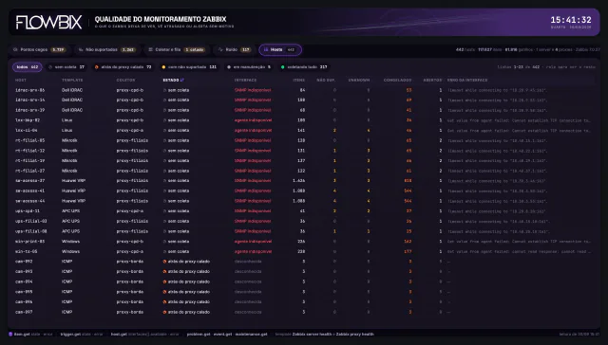
Task: Filter hosts 'coletando tudo'
Action: 304,67
